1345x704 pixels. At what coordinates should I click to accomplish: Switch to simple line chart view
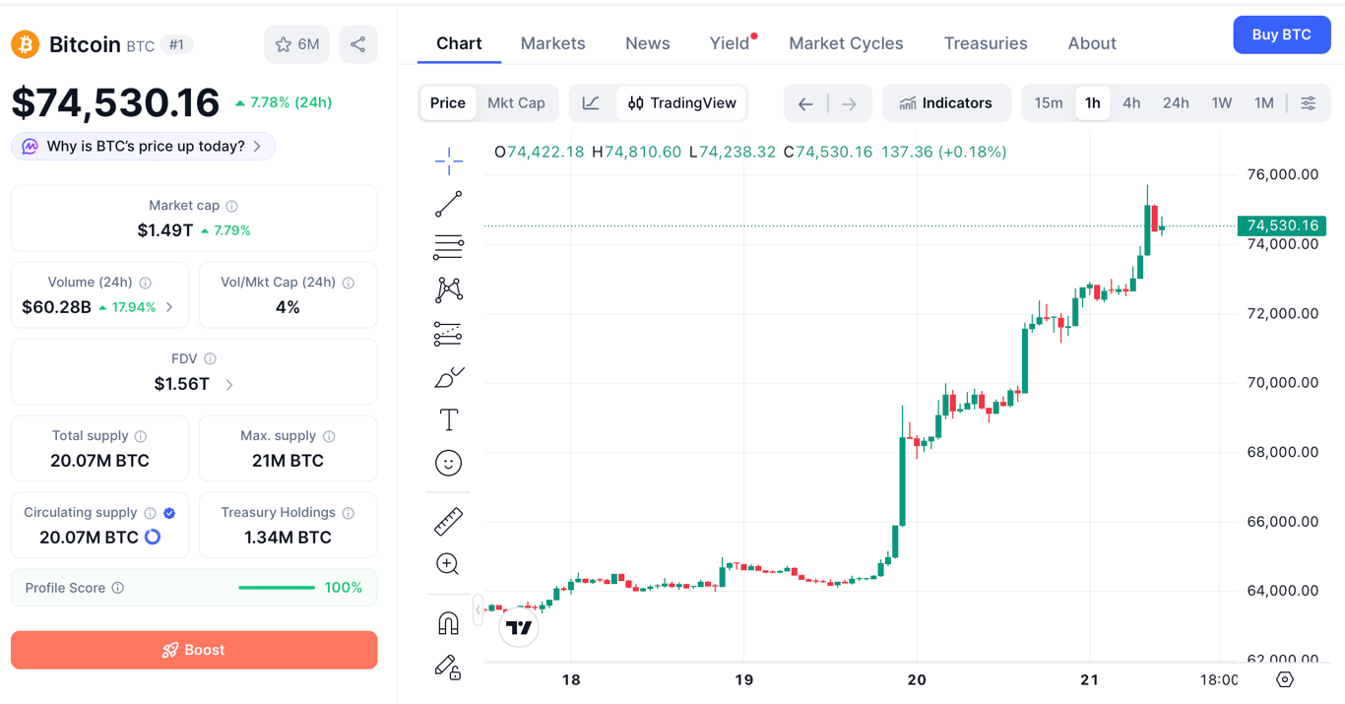pos(591,103)
